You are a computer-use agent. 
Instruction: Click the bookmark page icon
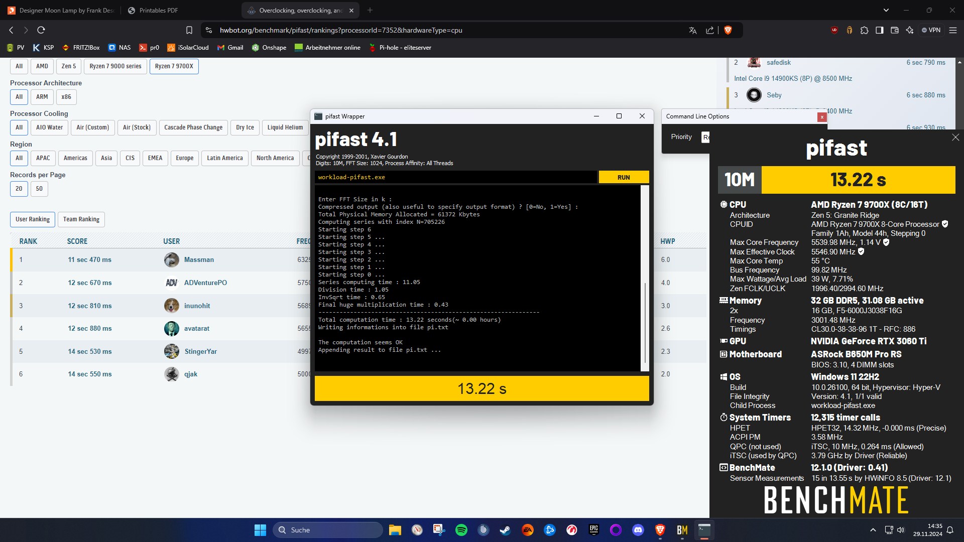coord(189,30)
